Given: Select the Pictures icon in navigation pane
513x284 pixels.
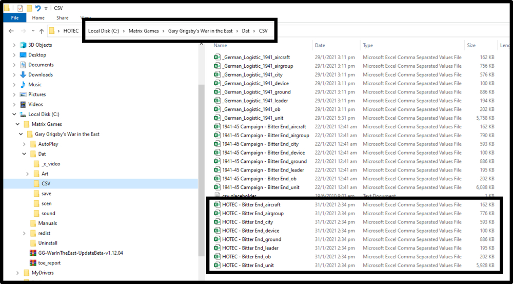Looking at the screenshot, I should point(23,94).
